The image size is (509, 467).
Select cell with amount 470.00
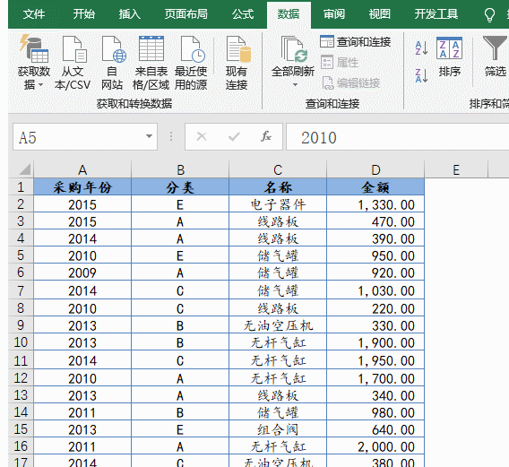[375, 221]
